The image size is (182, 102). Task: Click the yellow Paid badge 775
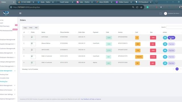(138, 50)
